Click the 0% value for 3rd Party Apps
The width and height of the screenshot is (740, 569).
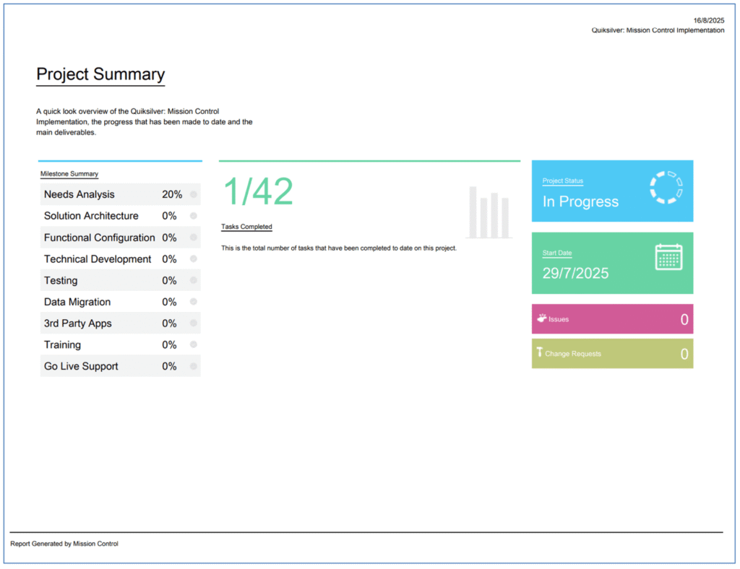point(169,323)
